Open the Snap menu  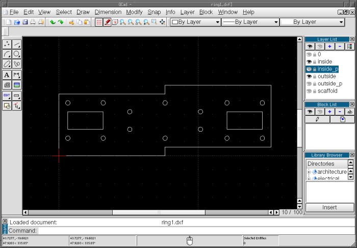(154, 12)
